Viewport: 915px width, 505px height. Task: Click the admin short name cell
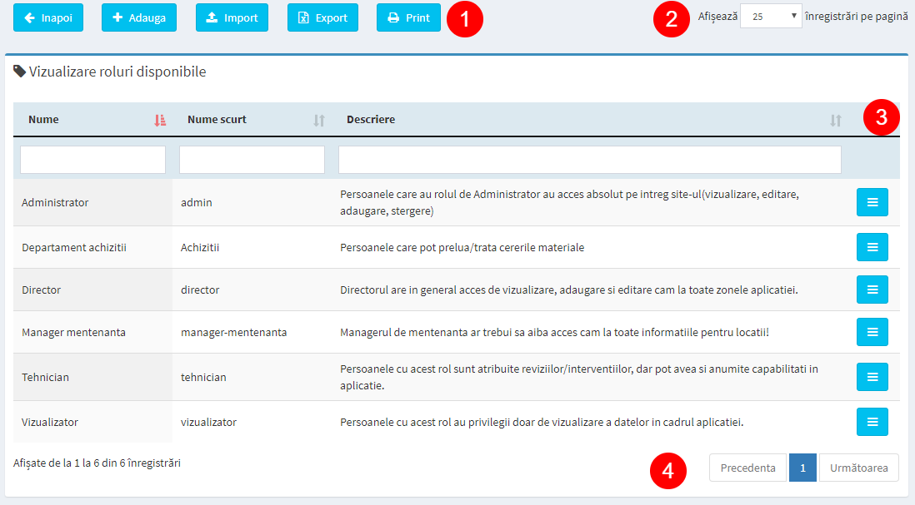click(252, 202)
